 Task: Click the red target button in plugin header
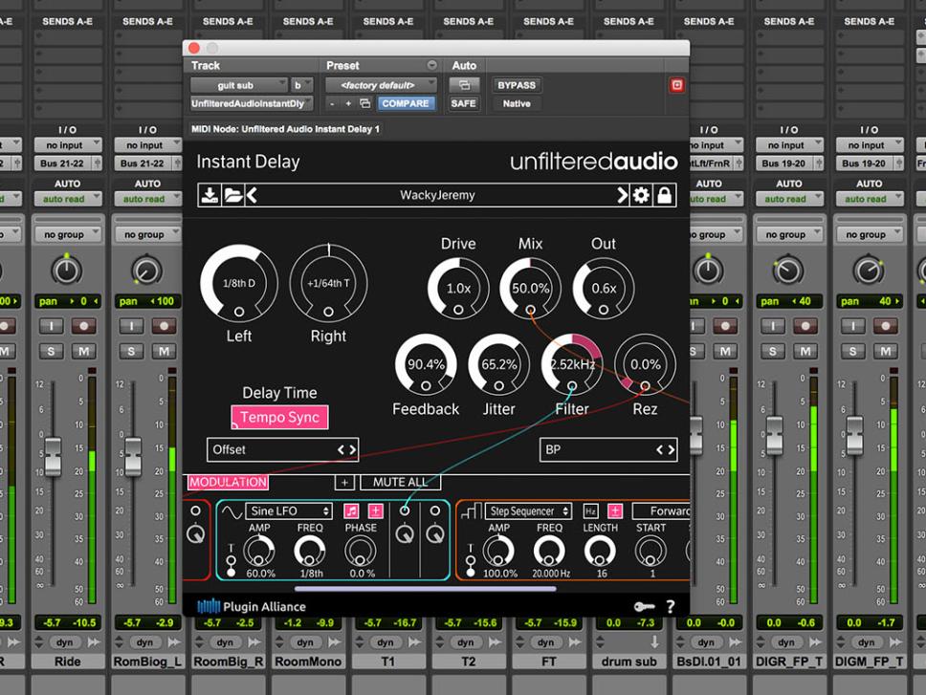coord(677,85)
